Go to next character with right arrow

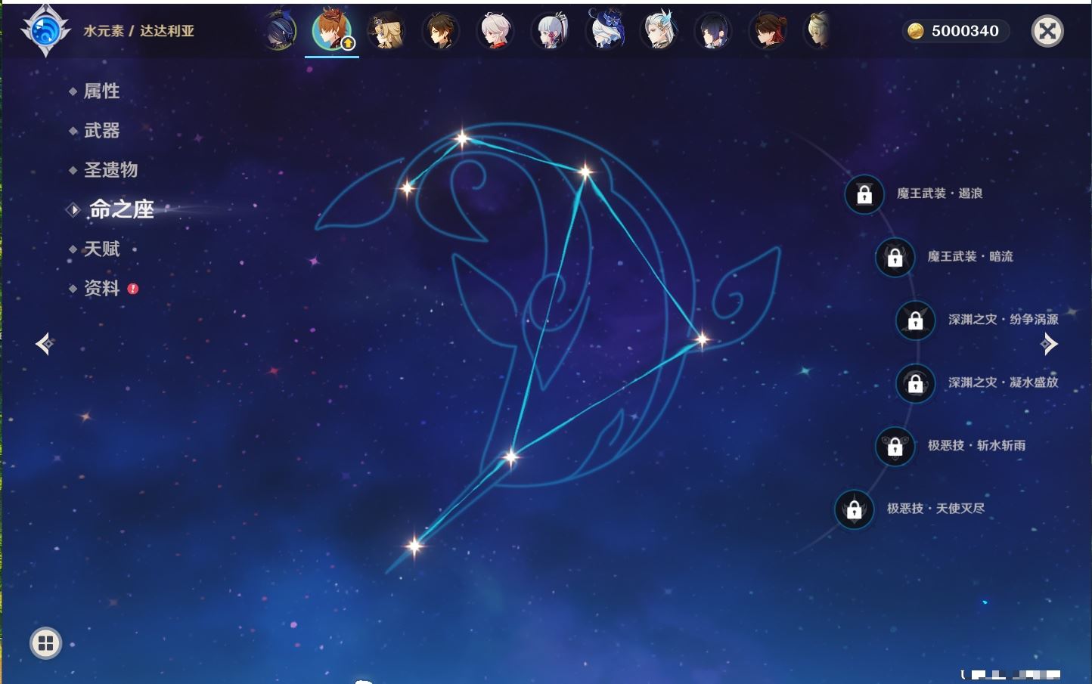[x=1048, y=344]
